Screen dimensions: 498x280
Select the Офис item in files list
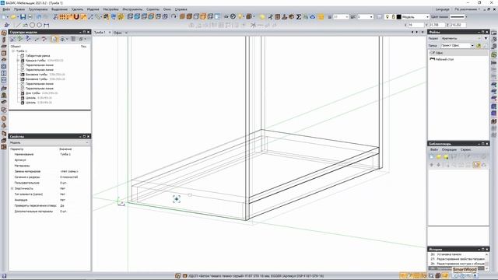439,53
